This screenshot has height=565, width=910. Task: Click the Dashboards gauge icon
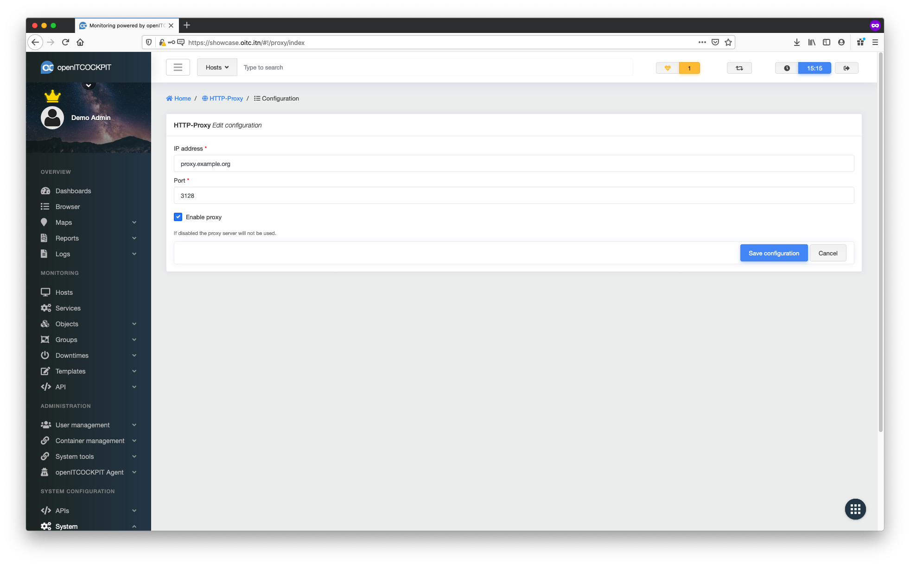pos(45,191)
